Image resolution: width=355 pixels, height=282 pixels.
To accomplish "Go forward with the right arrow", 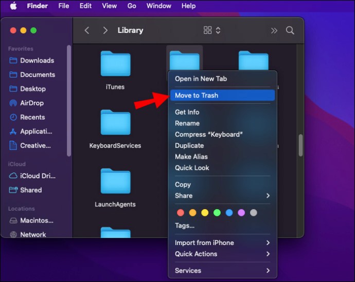I will [105, 30].
